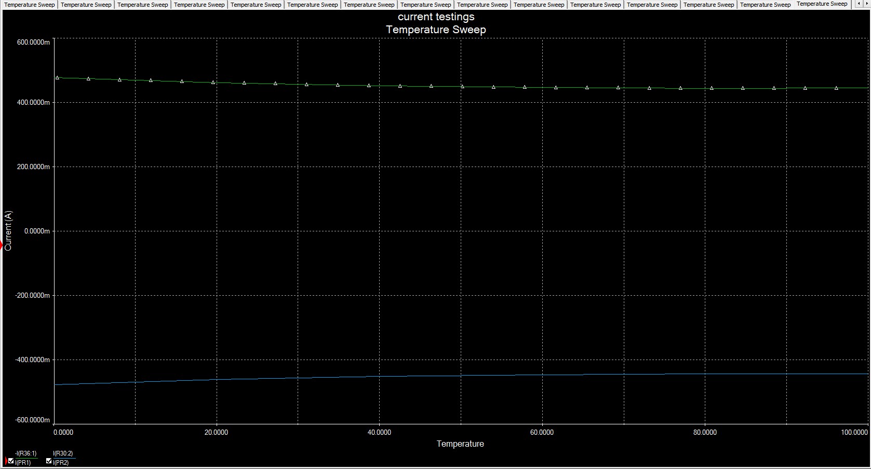Click the -600.0000m y-axis value
This screenshot has height=469, width=871.
33,420
